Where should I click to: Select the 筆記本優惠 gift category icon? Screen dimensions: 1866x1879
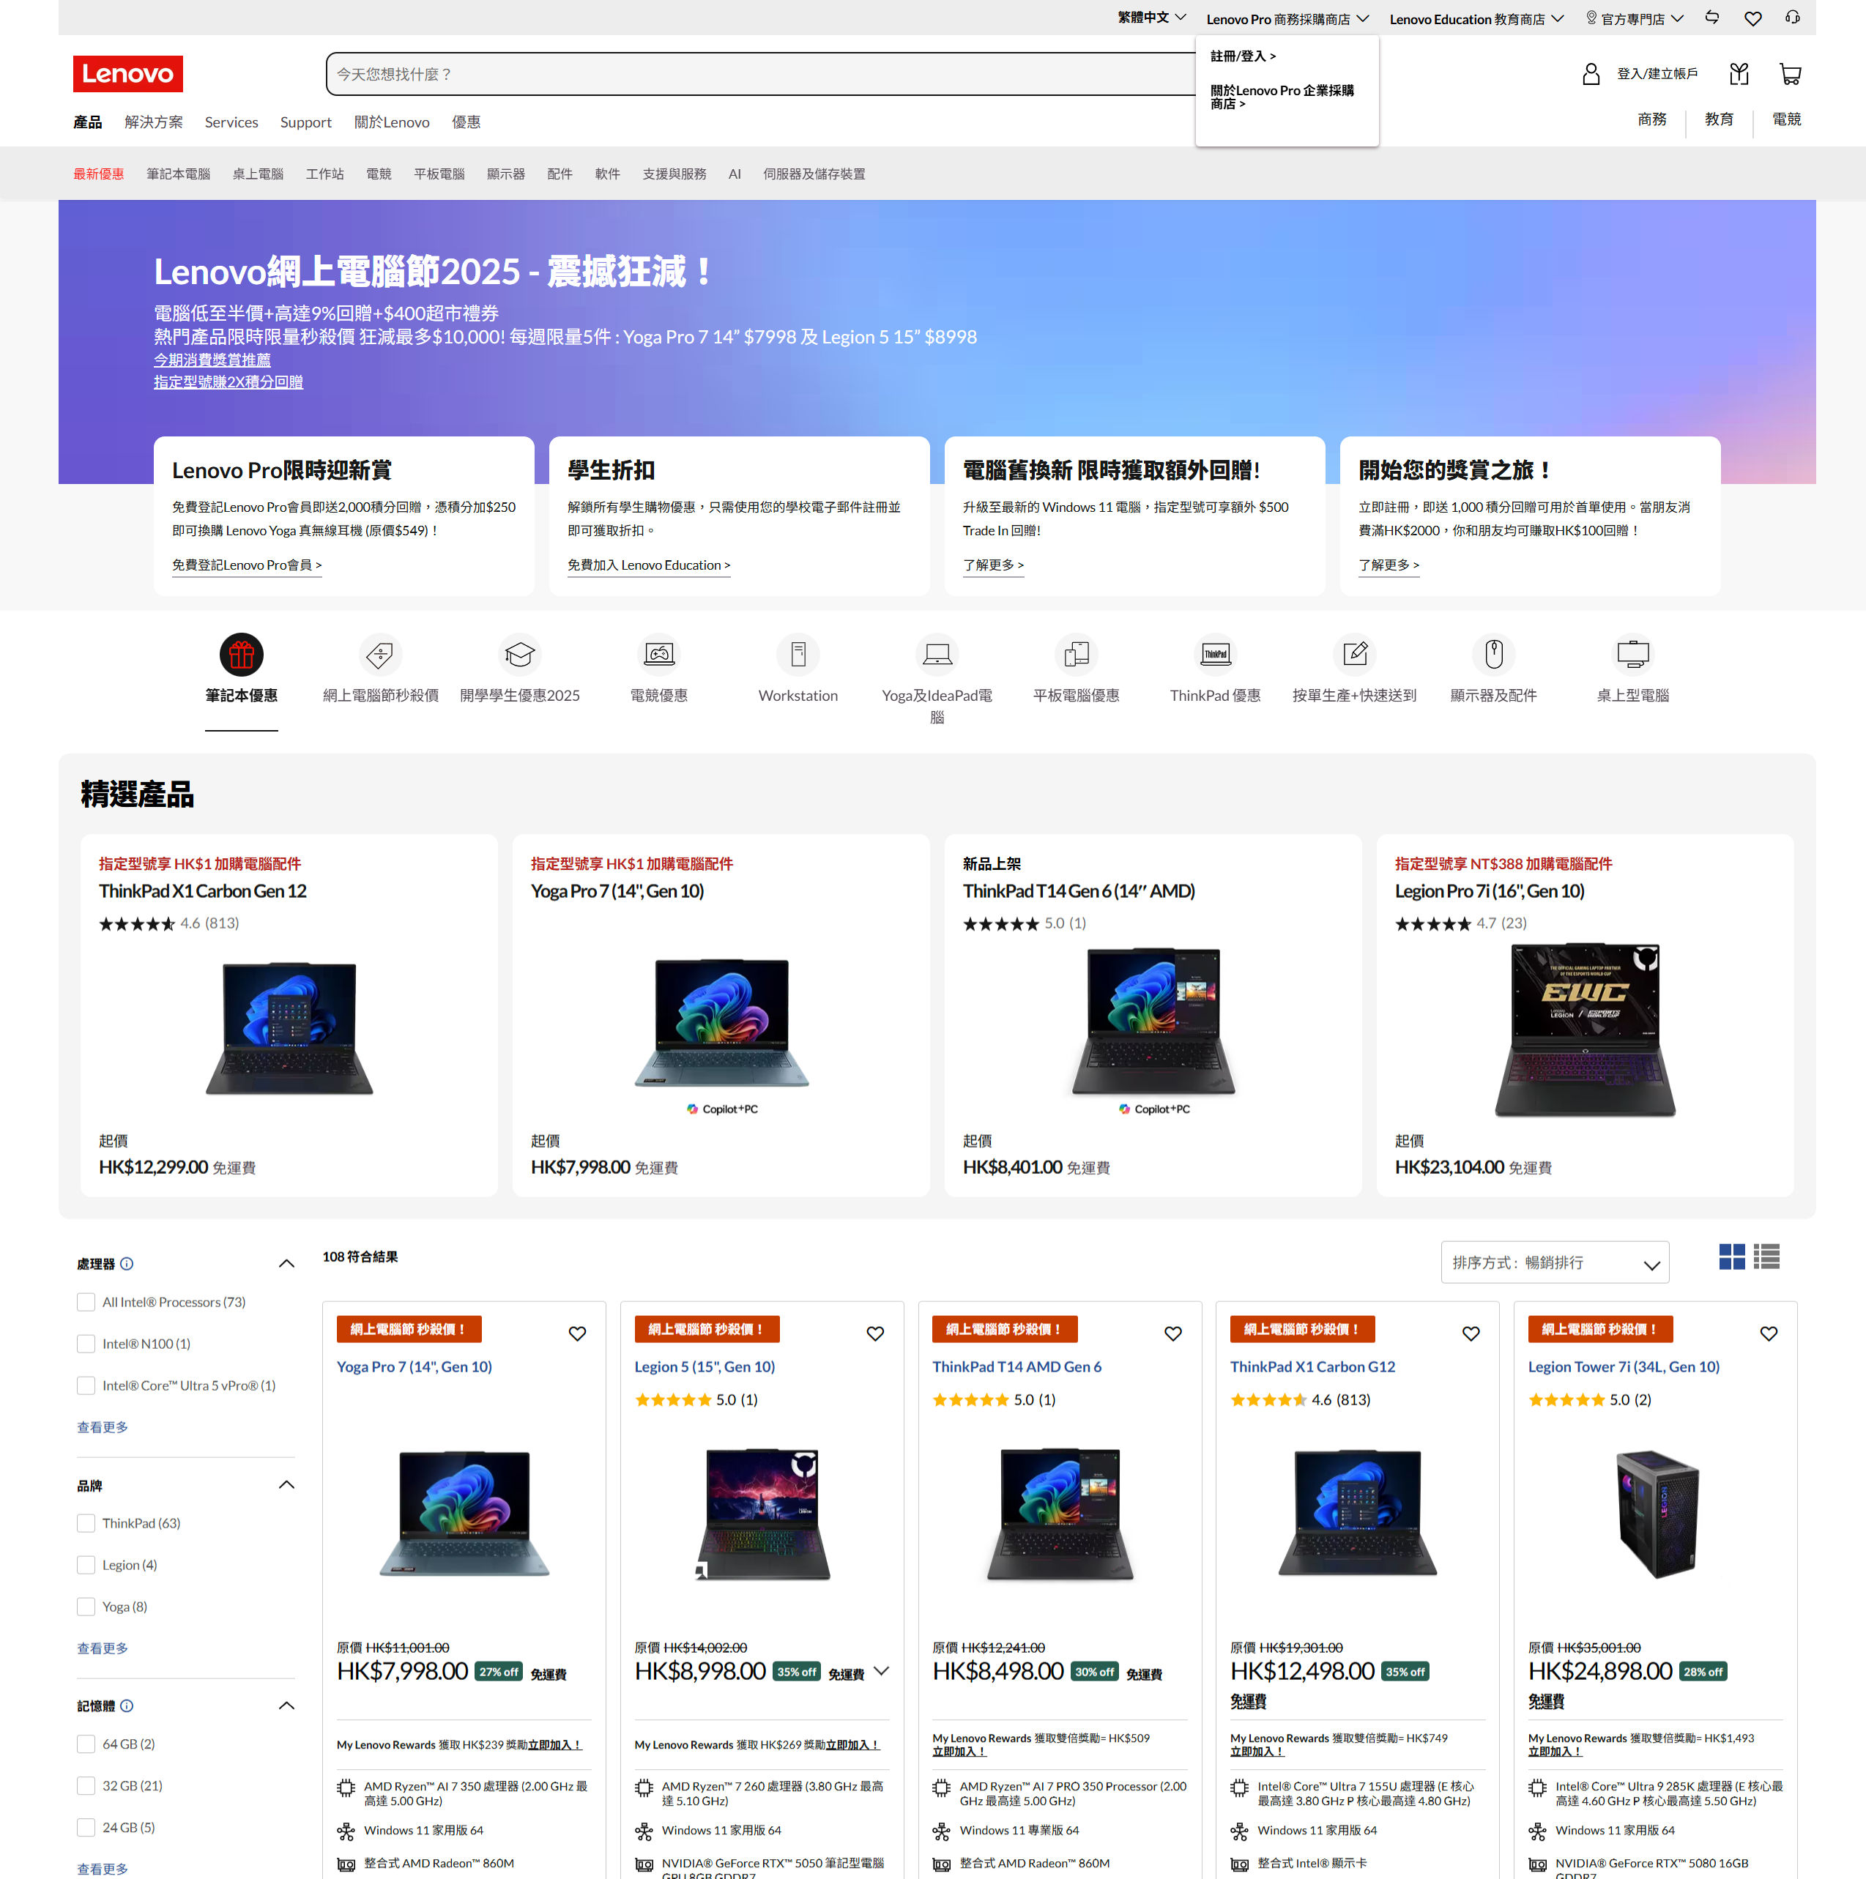(241, 655)
